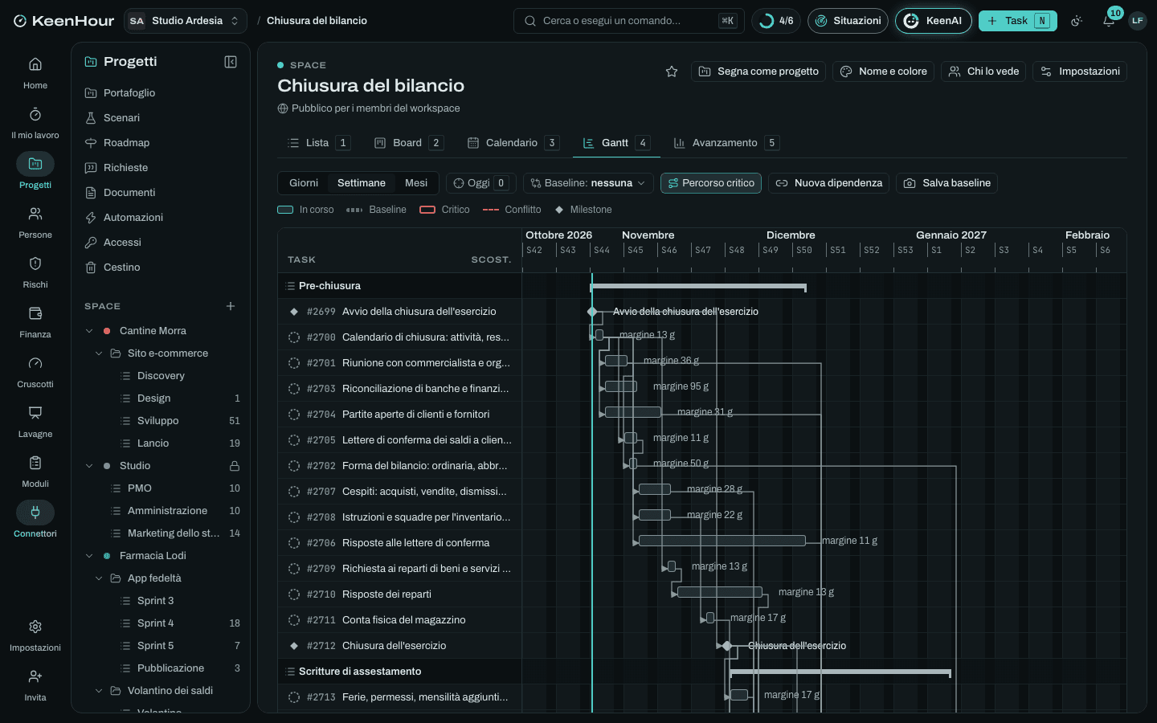
Task: Open Nome e colore settings
Action: click(883, 71)
